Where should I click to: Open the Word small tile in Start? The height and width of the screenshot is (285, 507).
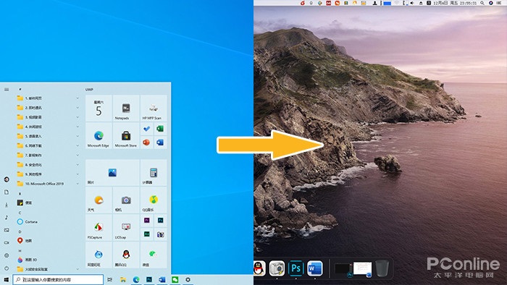[160, 142]
